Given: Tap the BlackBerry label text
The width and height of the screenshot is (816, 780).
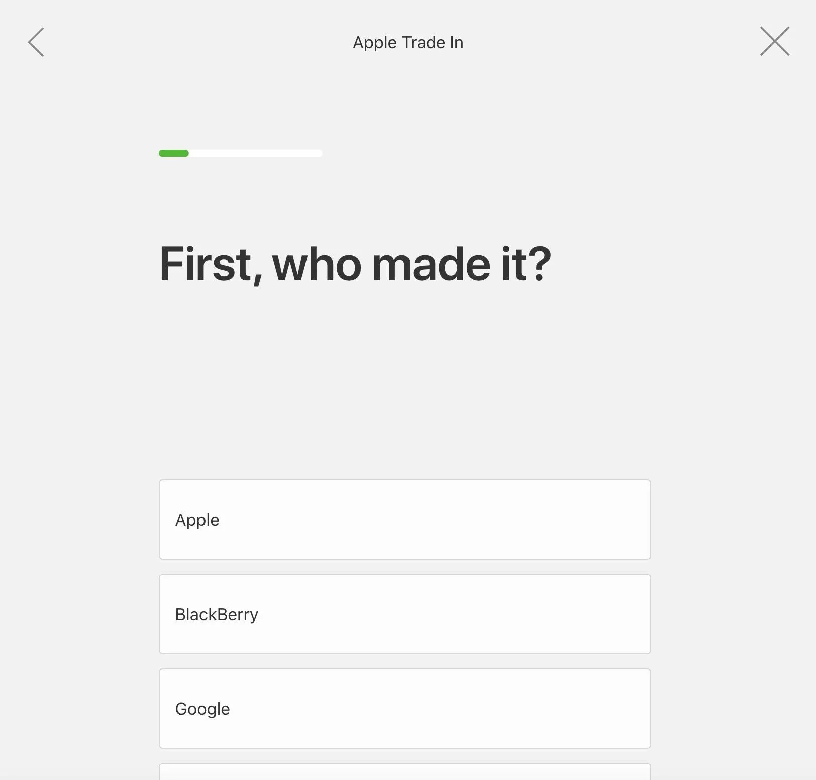Looking at the screenshot, I should [x=217, y=614].
